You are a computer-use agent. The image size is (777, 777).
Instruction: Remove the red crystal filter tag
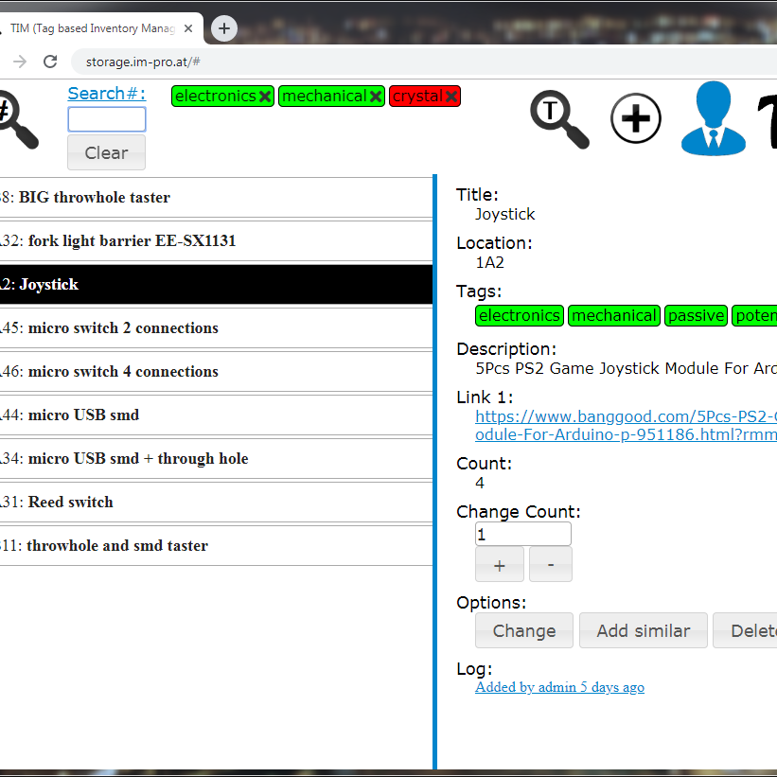pos(451,97)
